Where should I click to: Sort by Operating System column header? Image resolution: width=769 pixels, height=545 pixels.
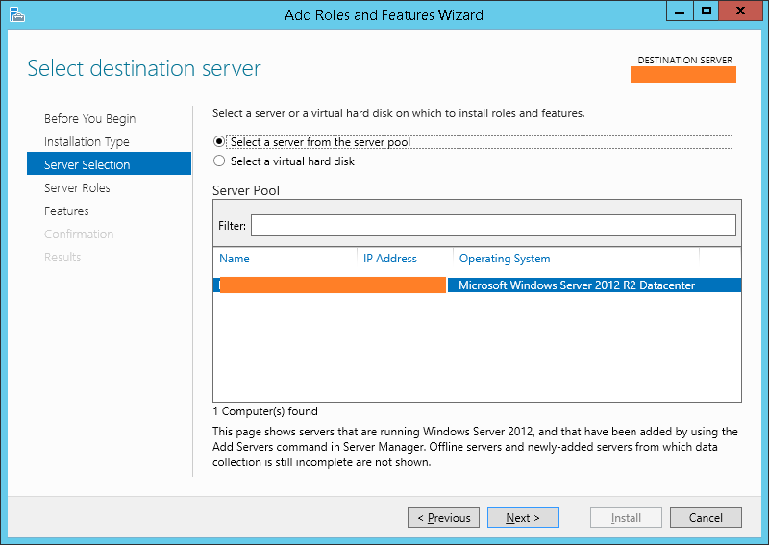tap(505, 259)
